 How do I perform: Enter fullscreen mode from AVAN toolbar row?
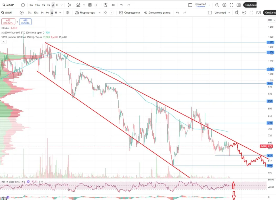251,13
